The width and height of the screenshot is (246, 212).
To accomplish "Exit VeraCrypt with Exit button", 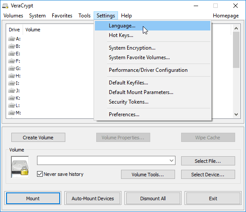I will click(213, 199).
